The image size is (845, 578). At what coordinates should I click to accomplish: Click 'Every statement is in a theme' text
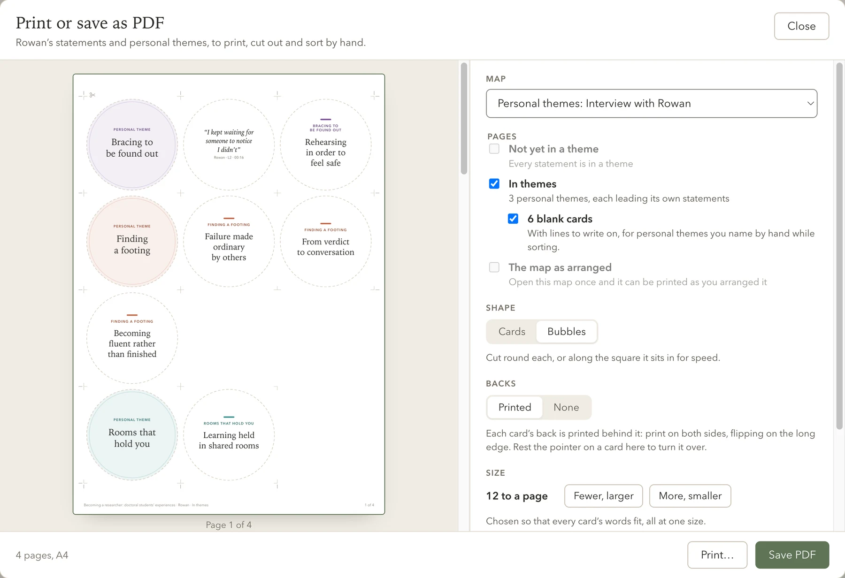coord(571,164)
